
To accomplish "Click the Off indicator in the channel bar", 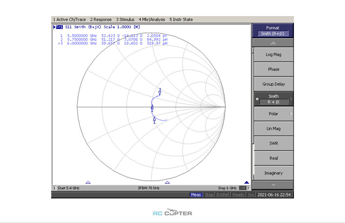I will 243,188.
